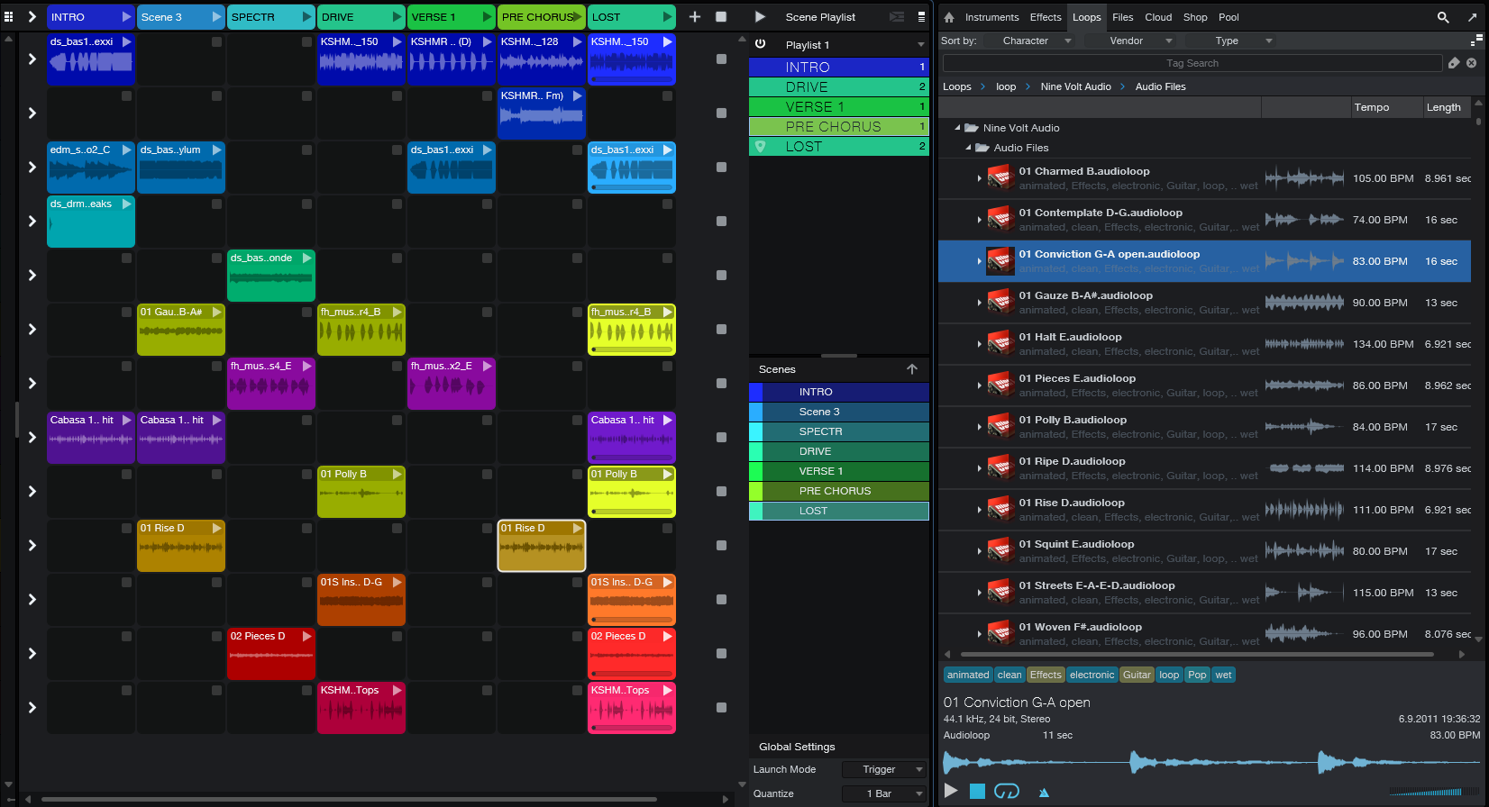
Task: Switch to the Cloud browser tab
Action: pyautogui.click(x=1158, y=17)
